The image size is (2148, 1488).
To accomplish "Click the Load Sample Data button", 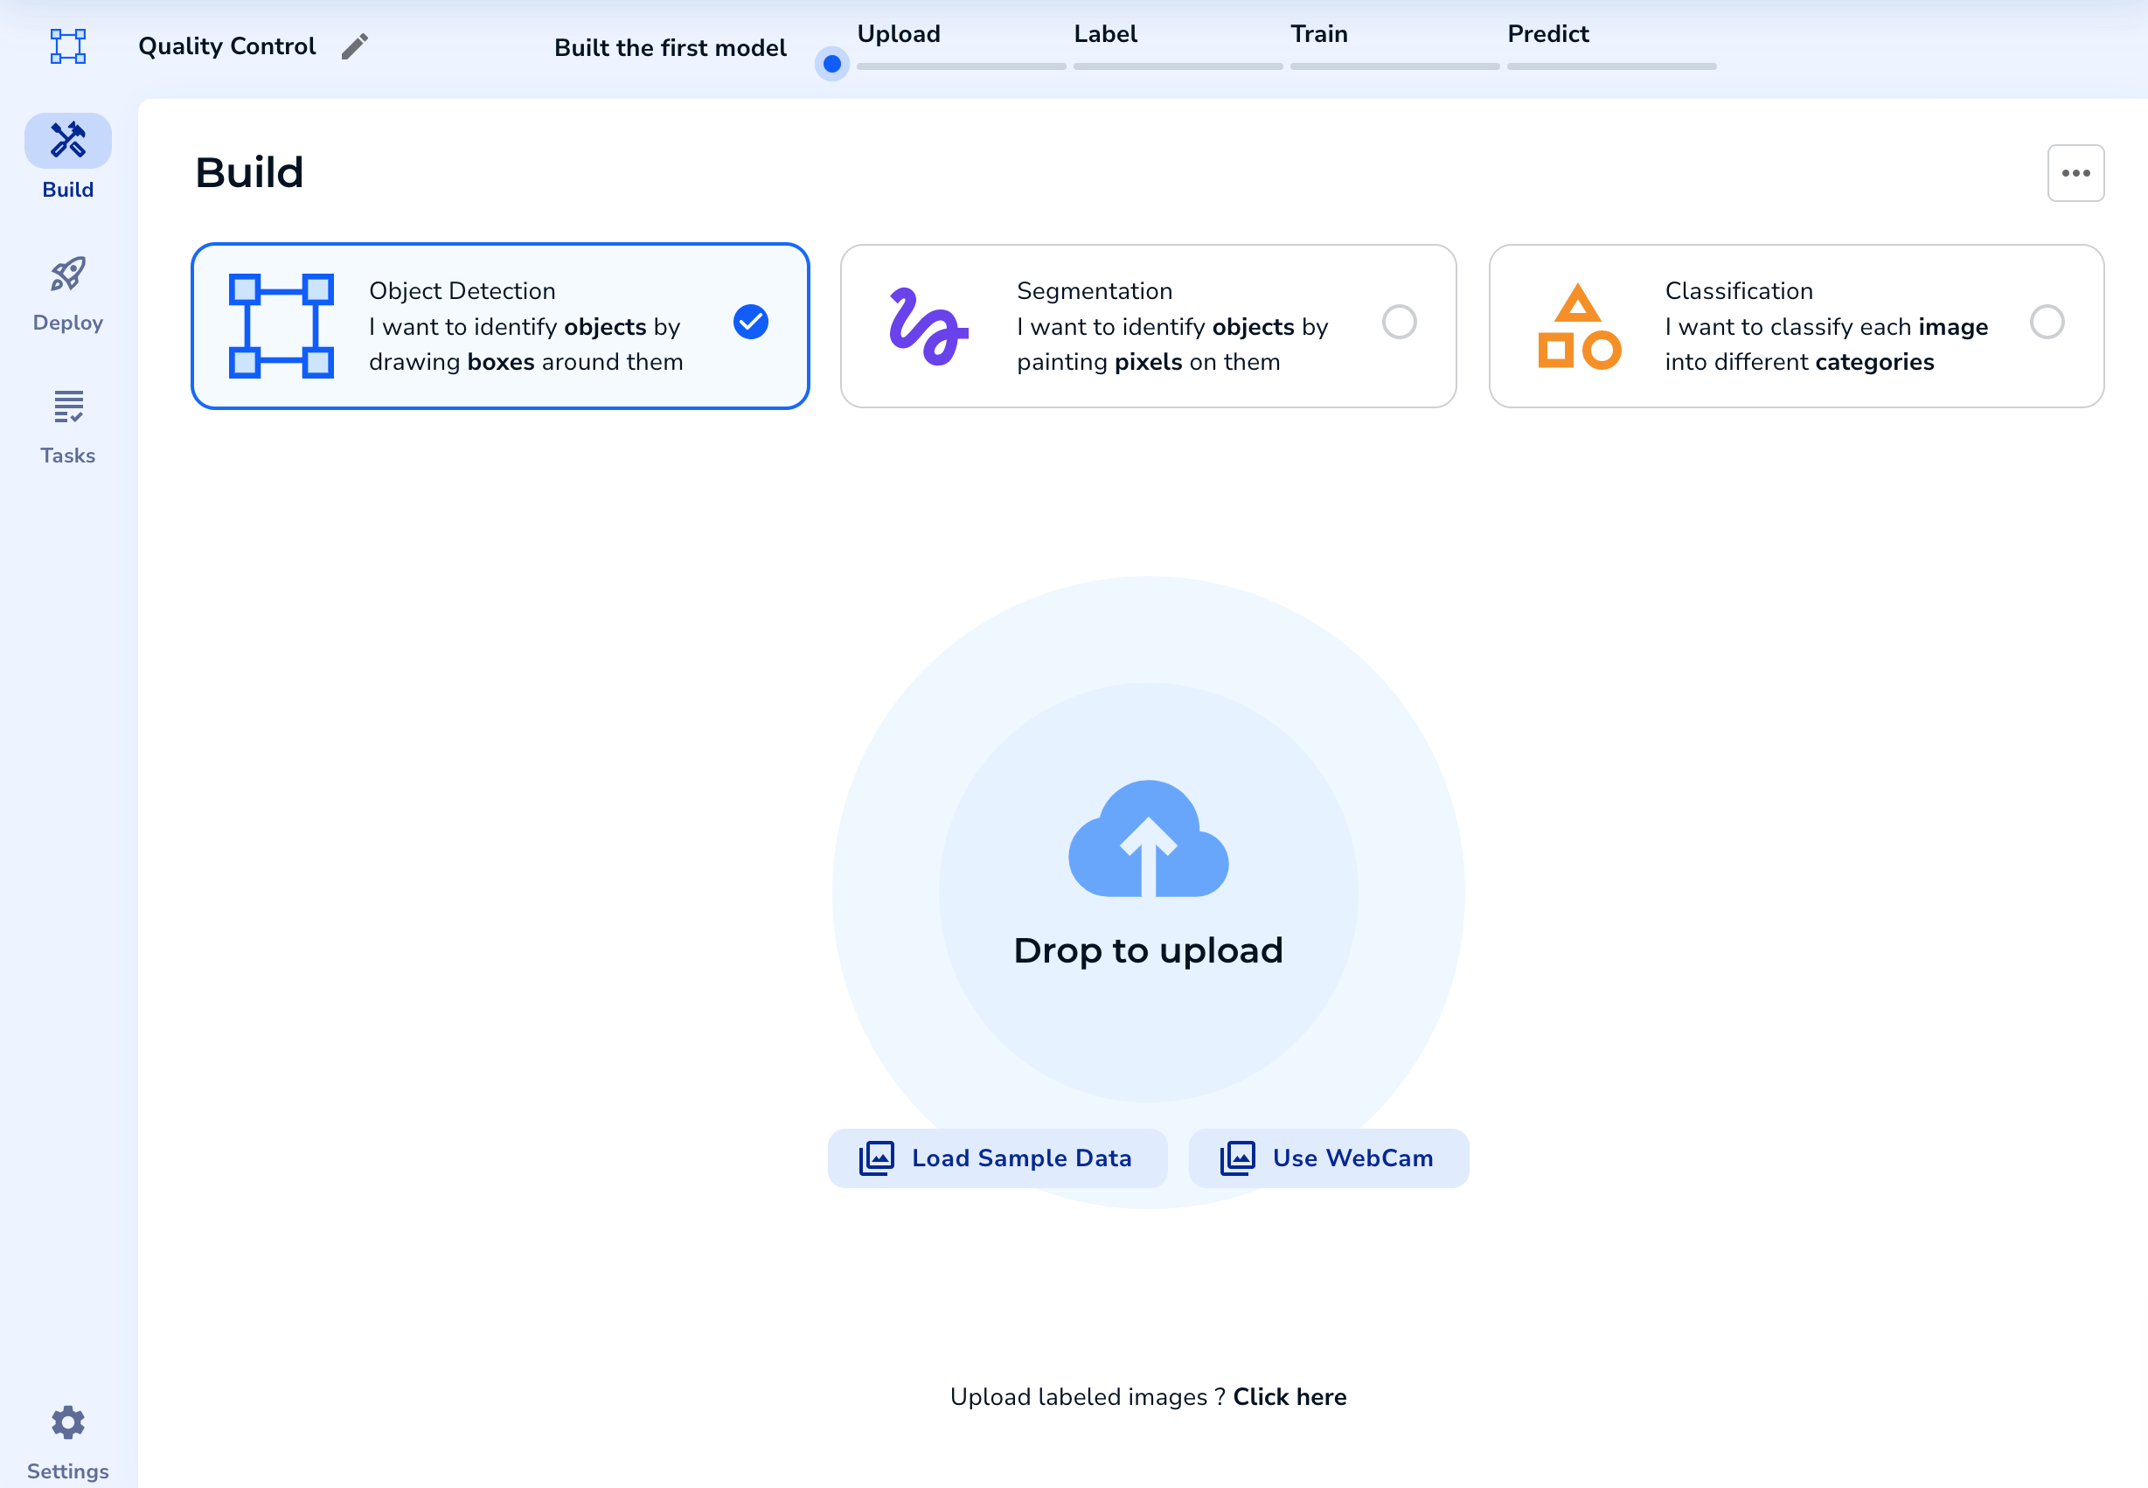I will tap(997, 1158).
